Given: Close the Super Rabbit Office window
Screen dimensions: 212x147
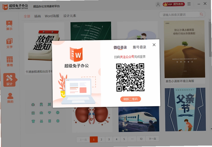Looking at the screenshot, I should click(205, 4).
